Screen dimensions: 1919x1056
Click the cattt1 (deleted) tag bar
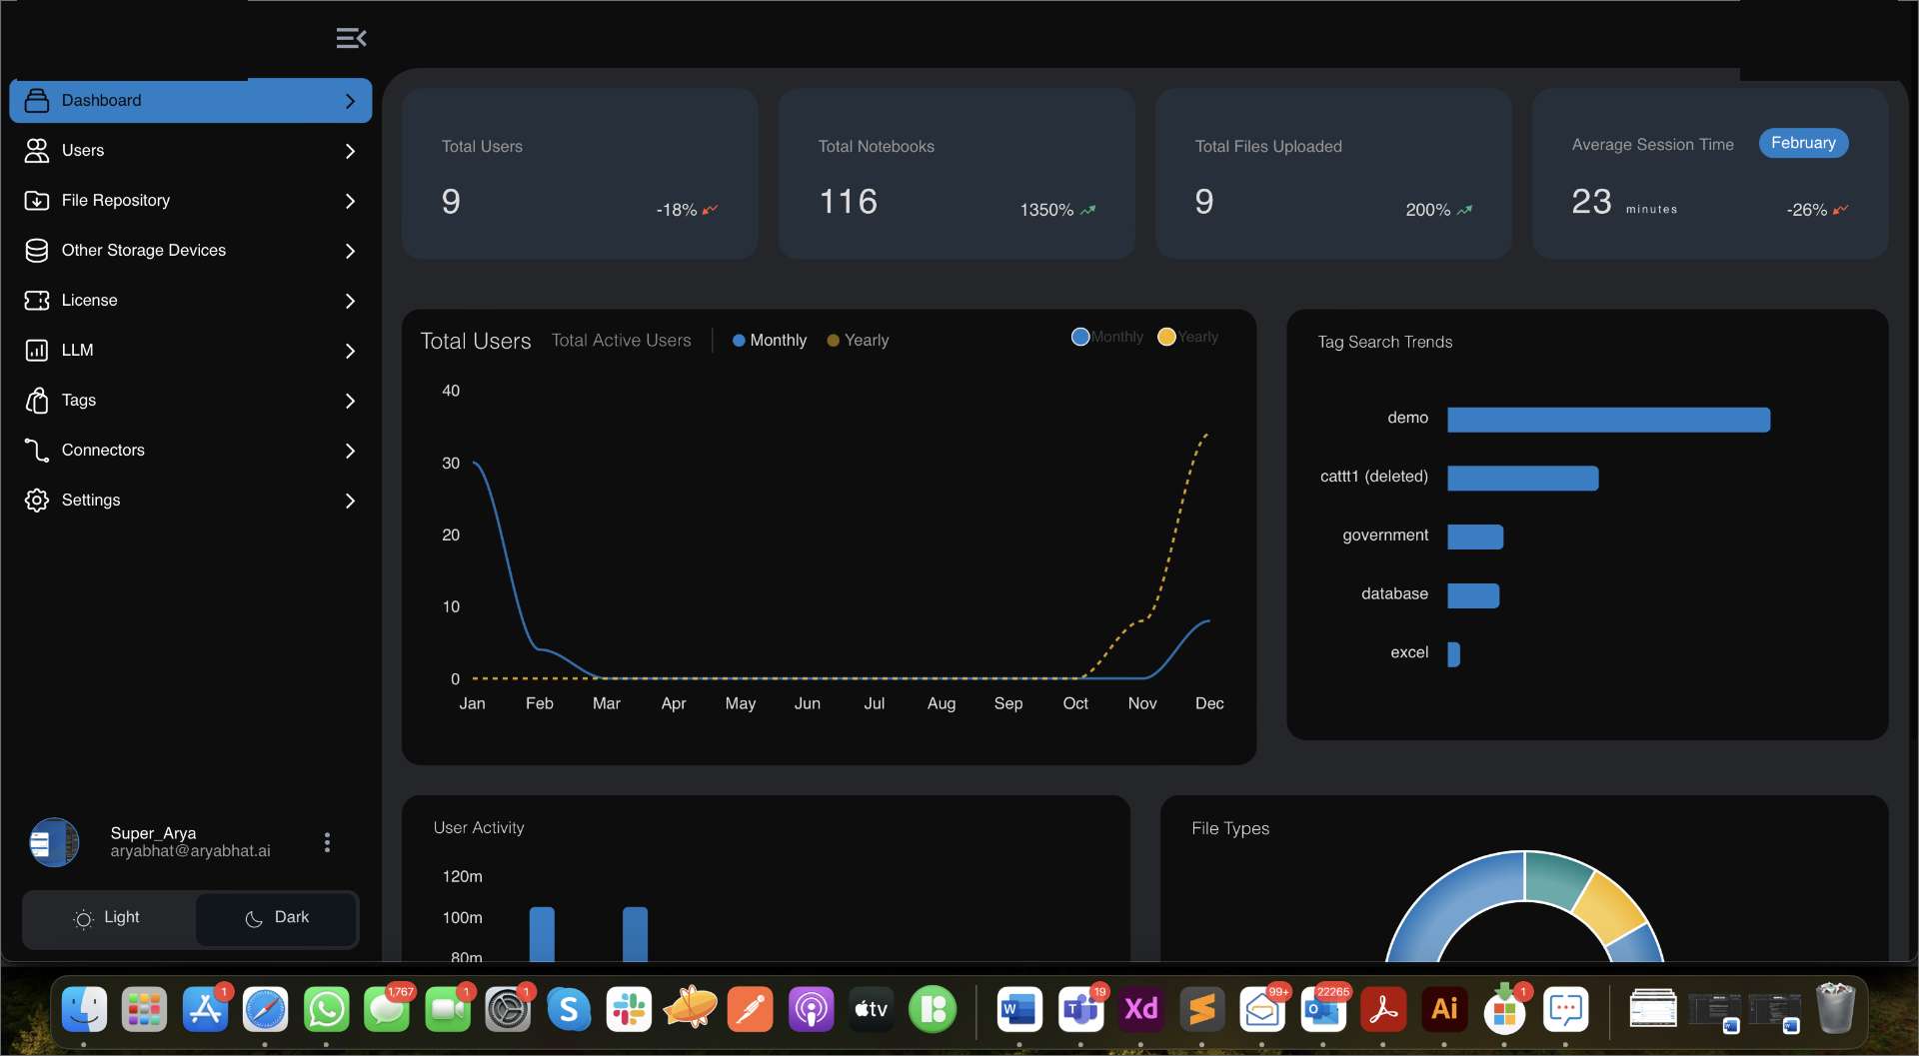pos(1522,478)
